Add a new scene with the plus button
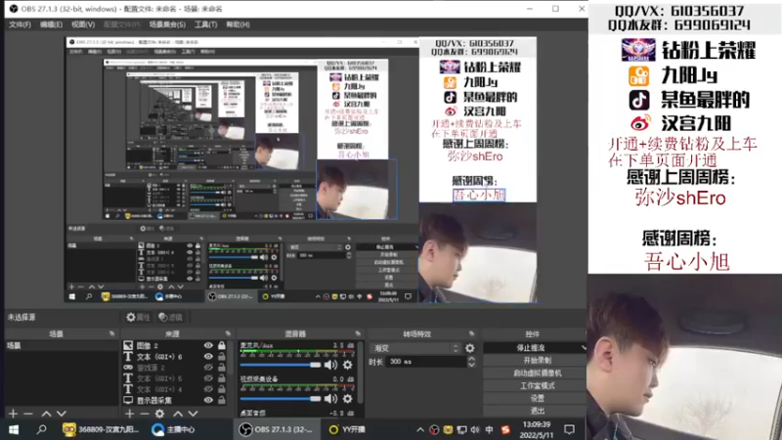The width and height of the screenshot is (782, 440). (13, 414)
